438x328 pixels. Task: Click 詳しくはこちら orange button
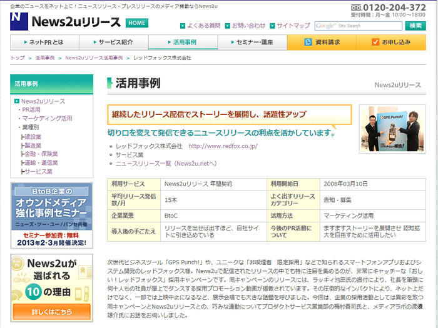tap(52, 312)
